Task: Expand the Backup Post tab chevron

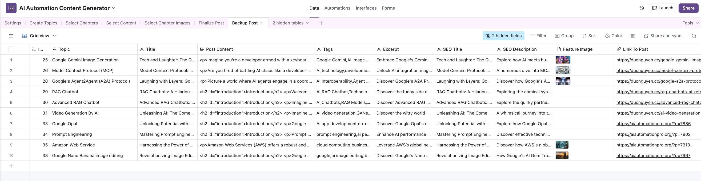Action: point(262,23)
